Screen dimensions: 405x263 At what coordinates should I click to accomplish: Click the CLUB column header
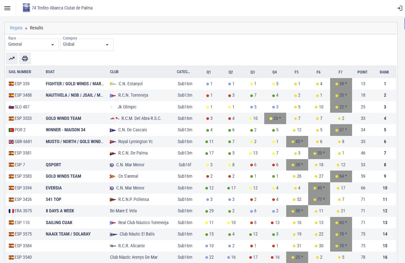pos(114,72)
